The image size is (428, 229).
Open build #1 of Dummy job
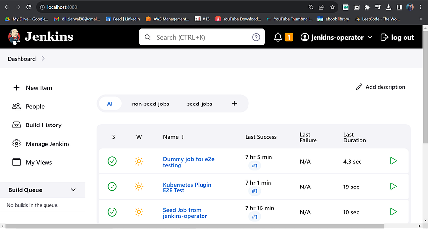click(255, 166)
